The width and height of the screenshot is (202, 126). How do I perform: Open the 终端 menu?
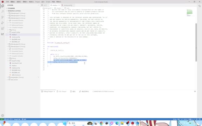53,2
